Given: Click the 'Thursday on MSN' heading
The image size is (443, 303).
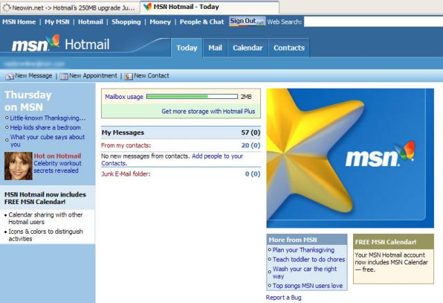Looking at the screenshot, I should click(28, 101).
